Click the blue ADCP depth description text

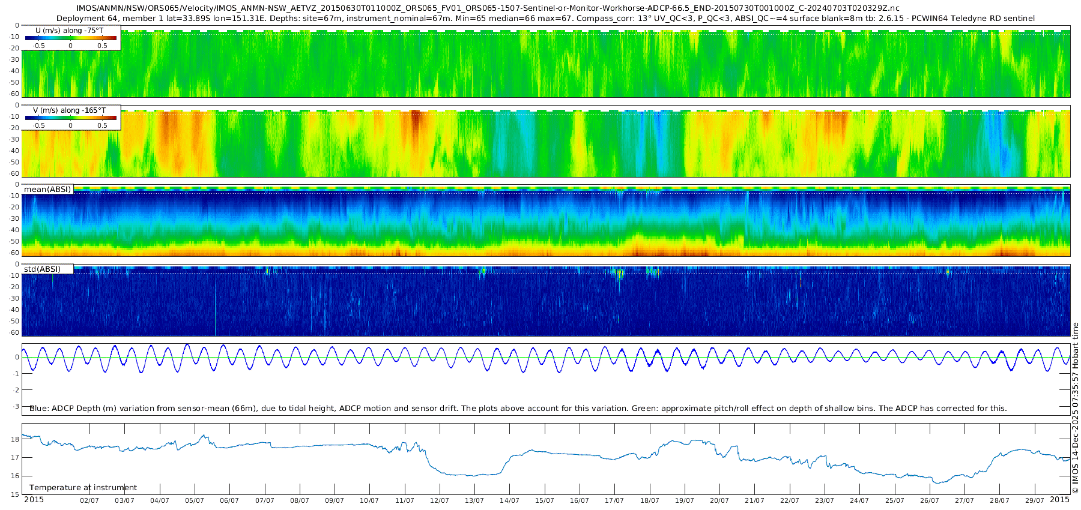pyautogui.click(x=518, y=408)
